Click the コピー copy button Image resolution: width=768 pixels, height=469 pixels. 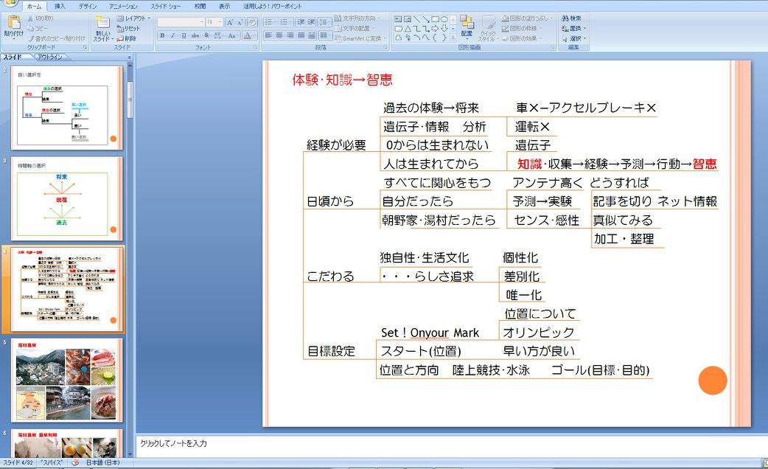point(38,29)
